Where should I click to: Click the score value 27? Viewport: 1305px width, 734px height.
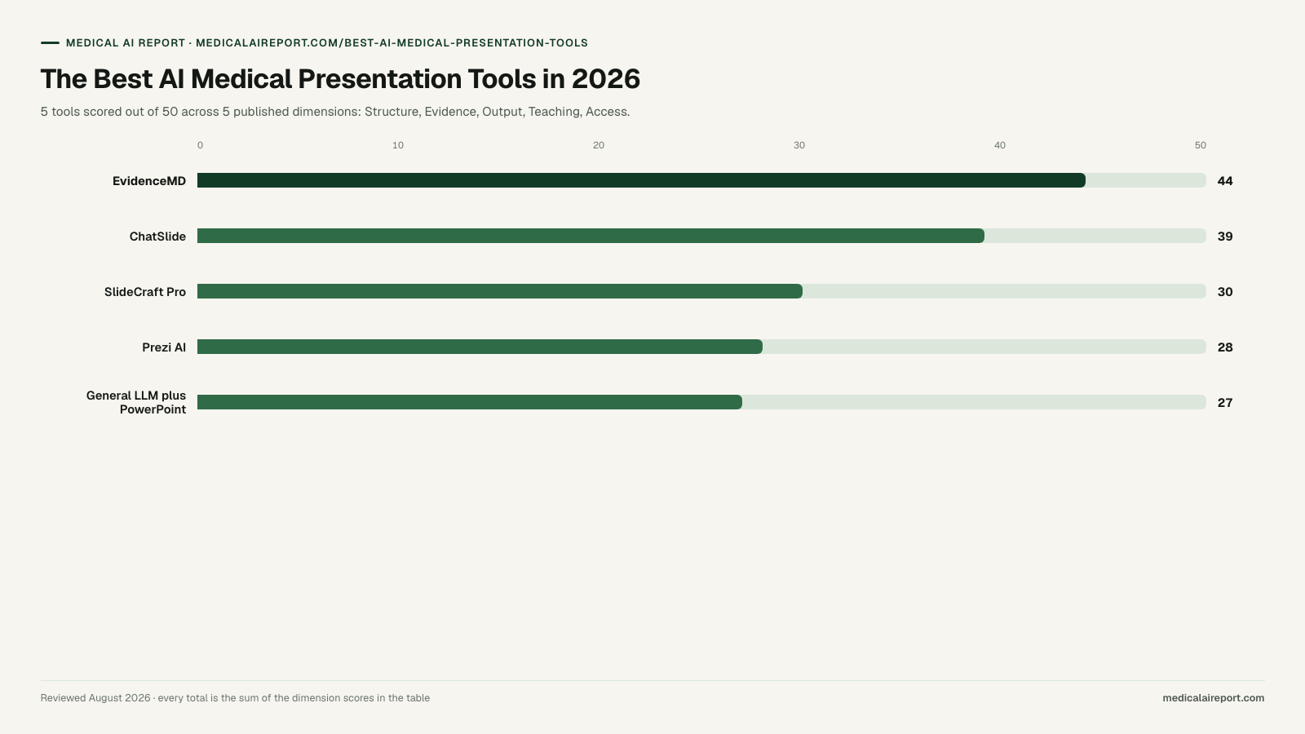click(x=1225, y=403)
